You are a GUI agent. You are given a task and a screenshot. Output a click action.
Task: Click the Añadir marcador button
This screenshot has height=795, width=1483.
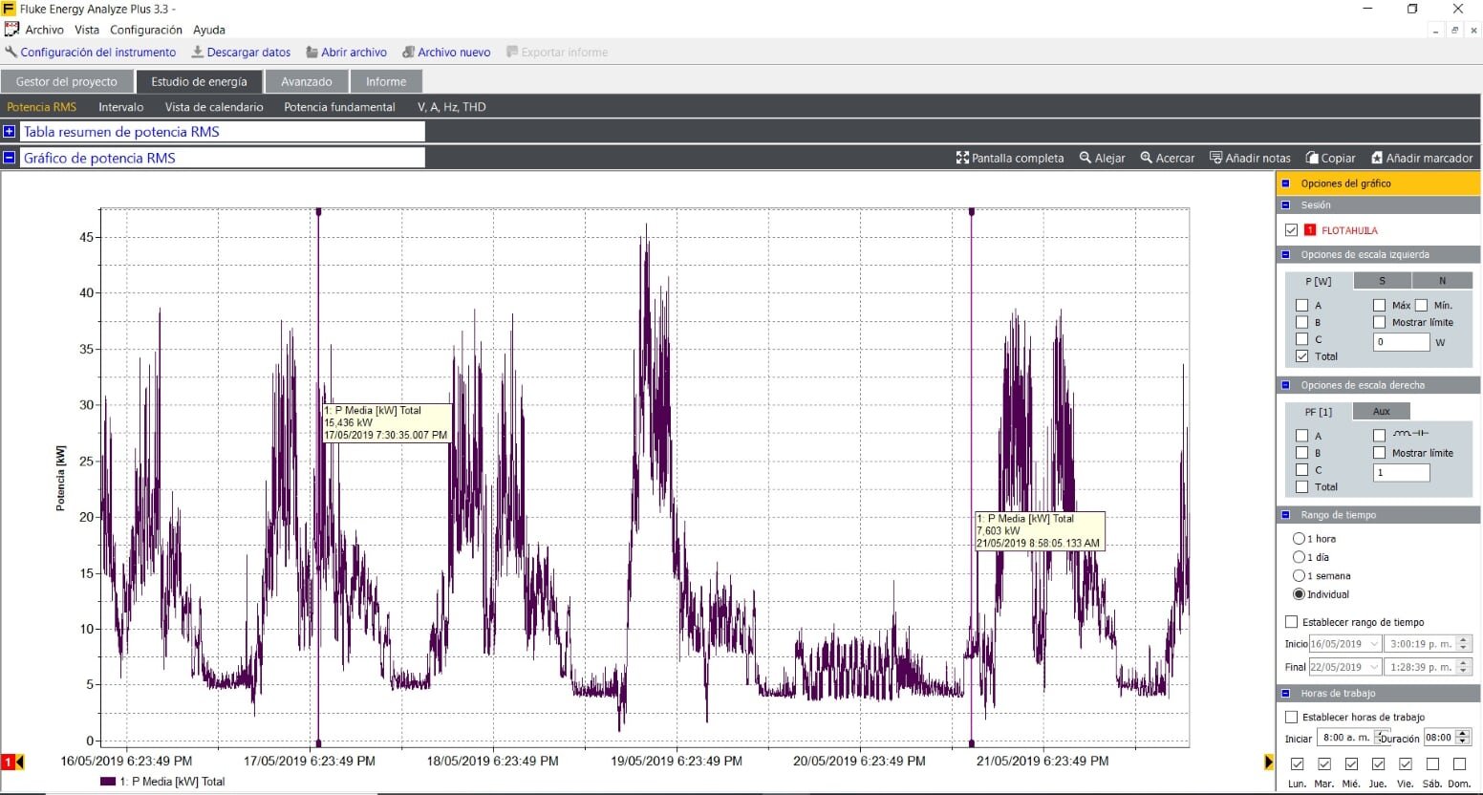pyautogui.click(x=1422, y=158)
